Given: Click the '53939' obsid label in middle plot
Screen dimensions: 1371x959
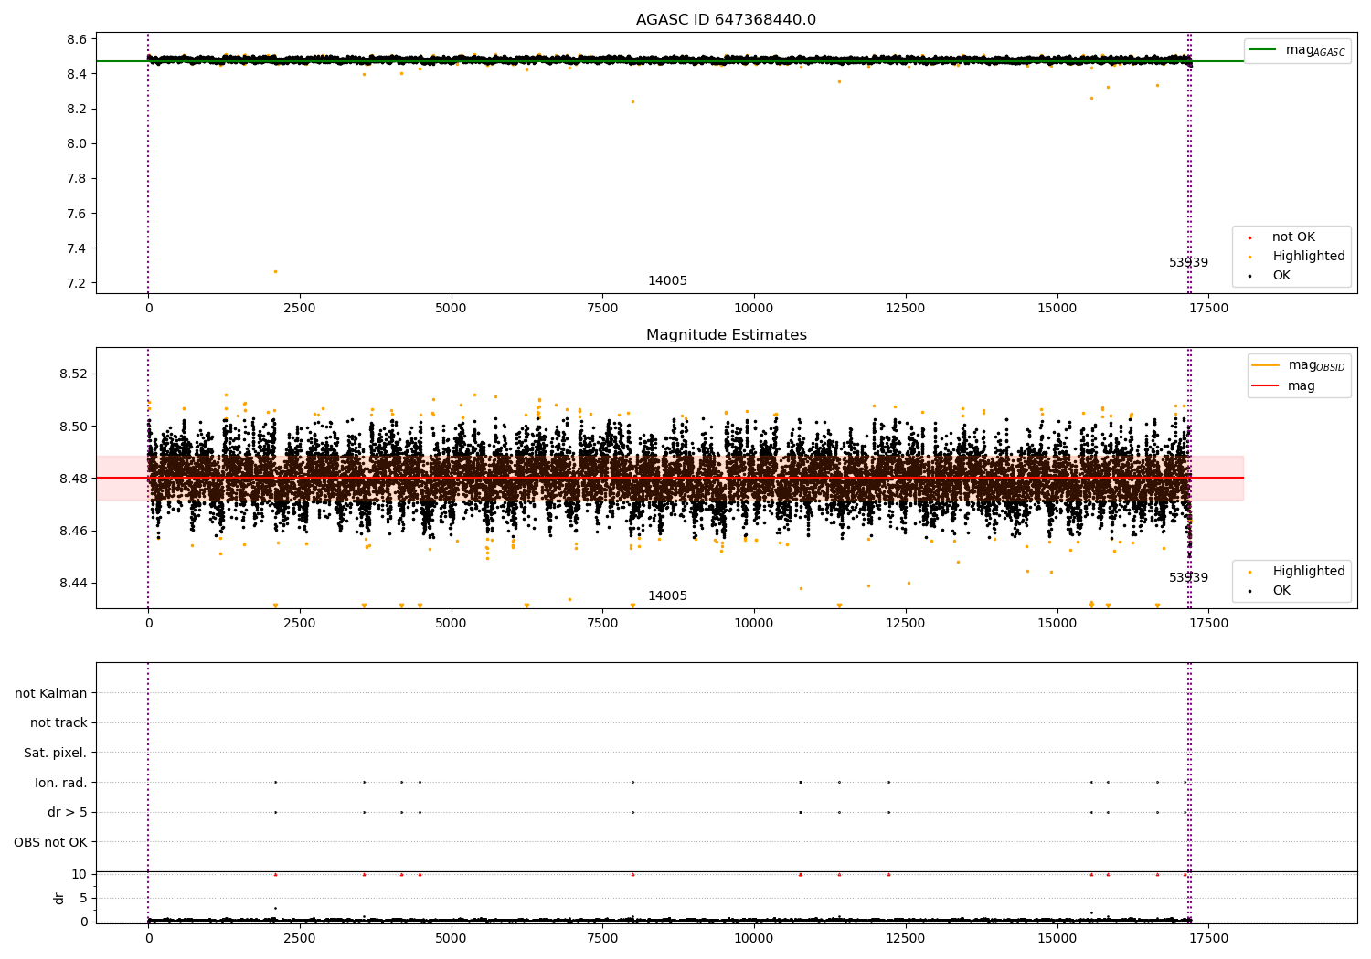Looking at the screenshot, I should [1188, 578].
